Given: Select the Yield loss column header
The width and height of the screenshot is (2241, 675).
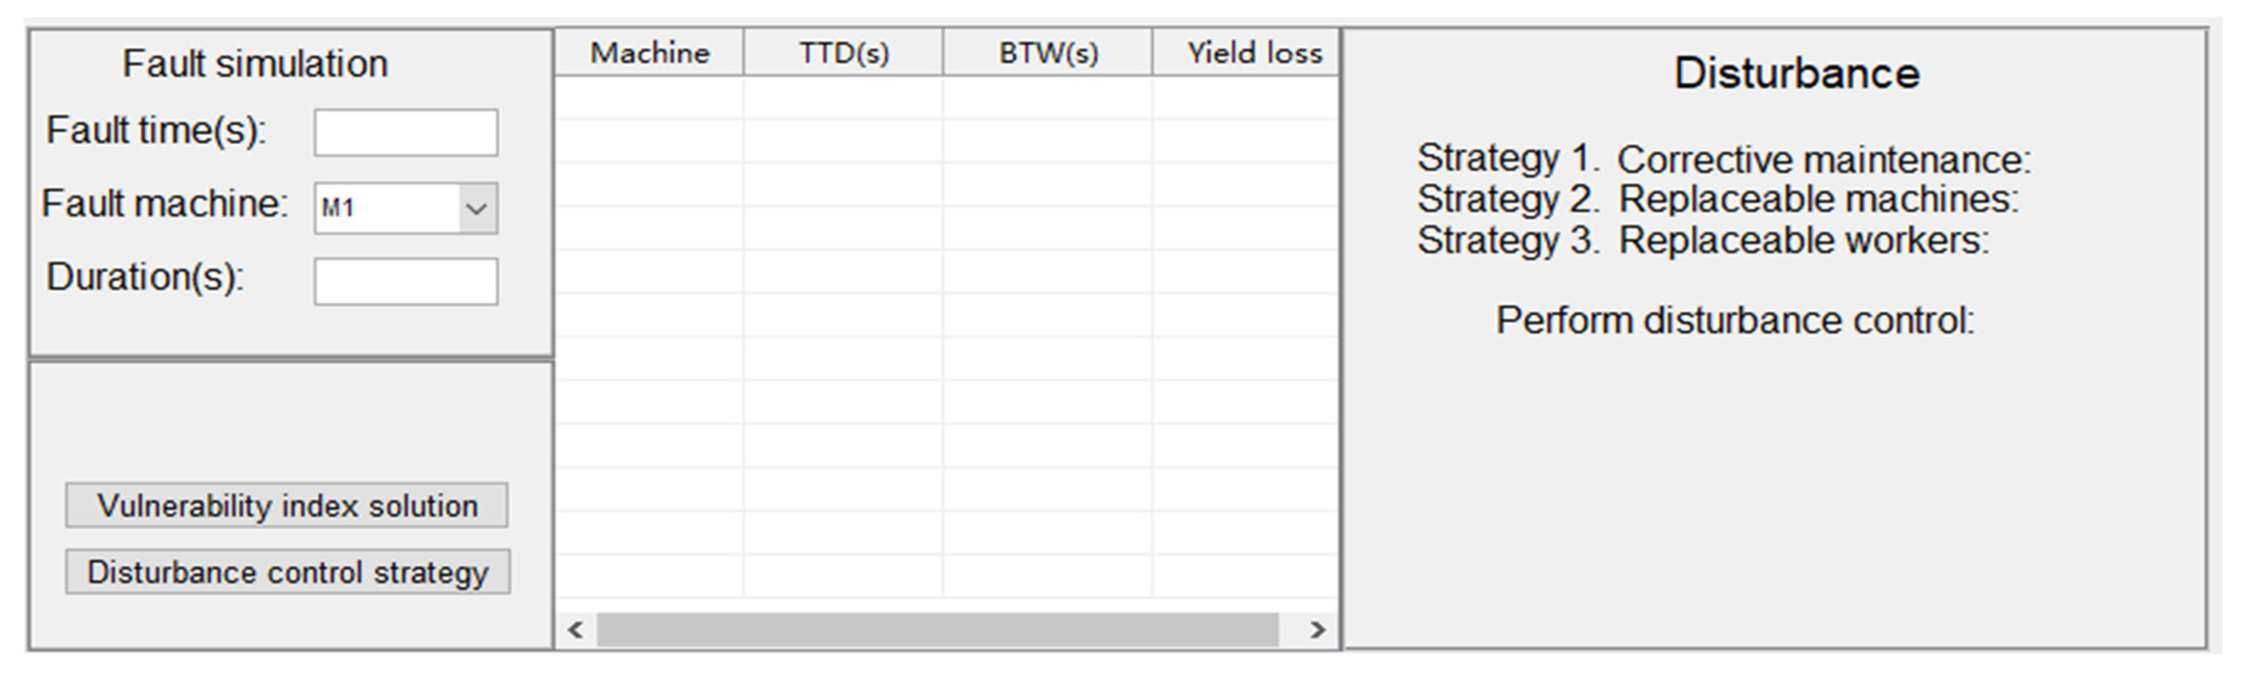Looking at the screenshot, I should click(1253, 53).
